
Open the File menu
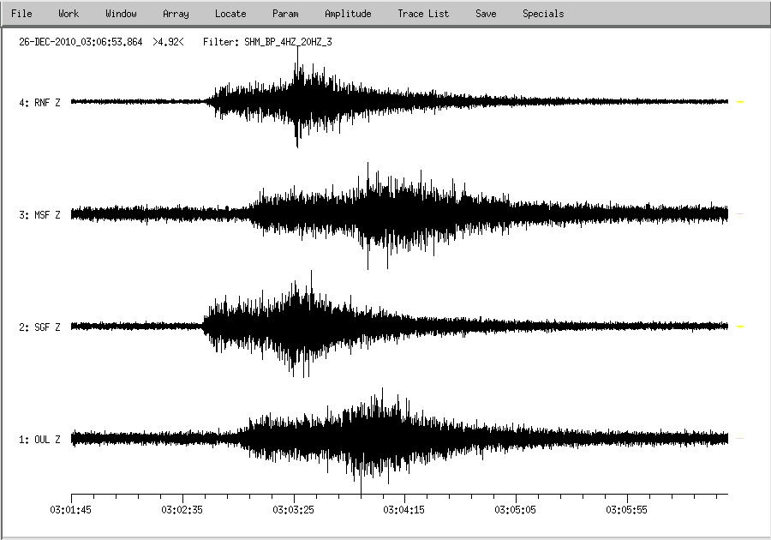(x=21, y=14)
